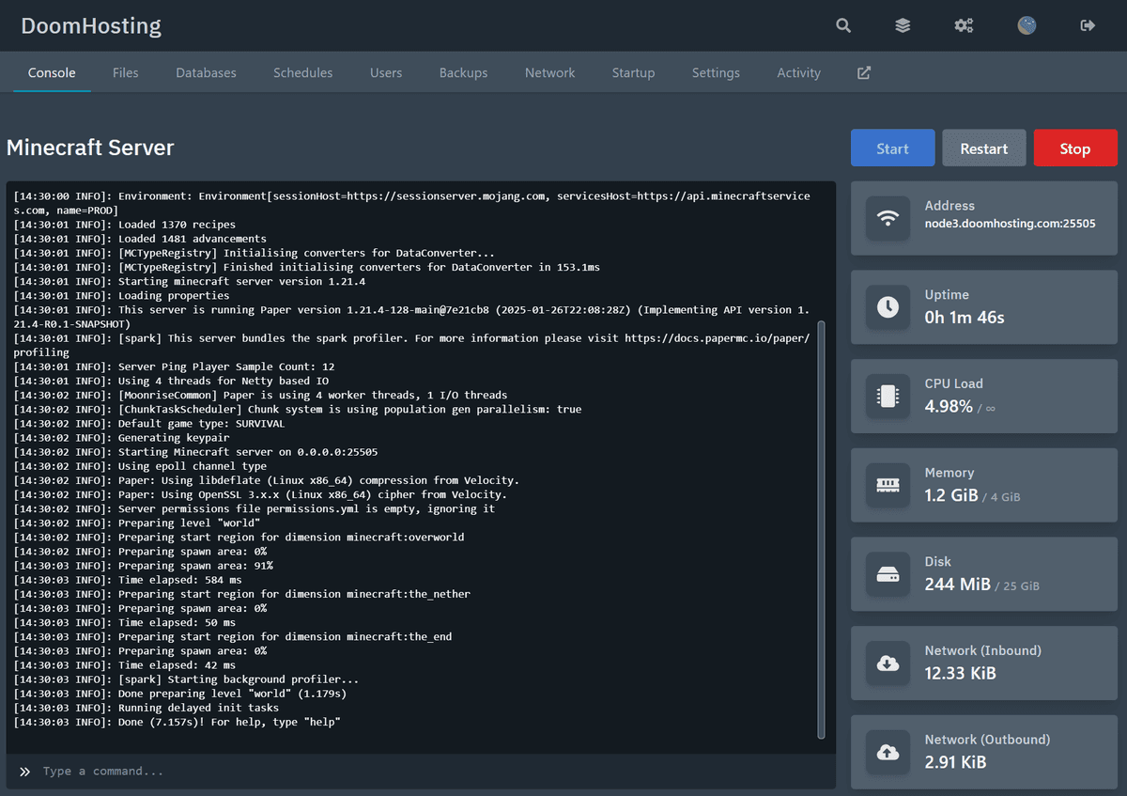
Task: Open the external link icon beside Activity tab
Action: (863, 72)
